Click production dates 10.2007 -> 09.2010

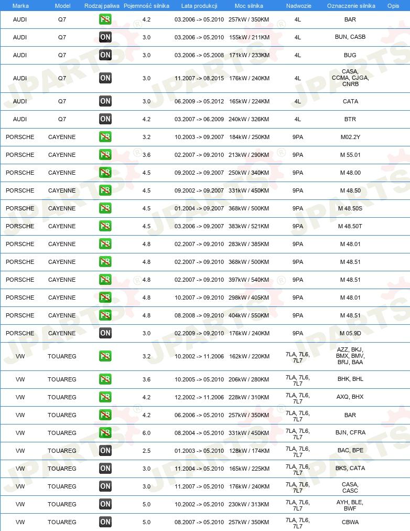[x=199, y=298]
